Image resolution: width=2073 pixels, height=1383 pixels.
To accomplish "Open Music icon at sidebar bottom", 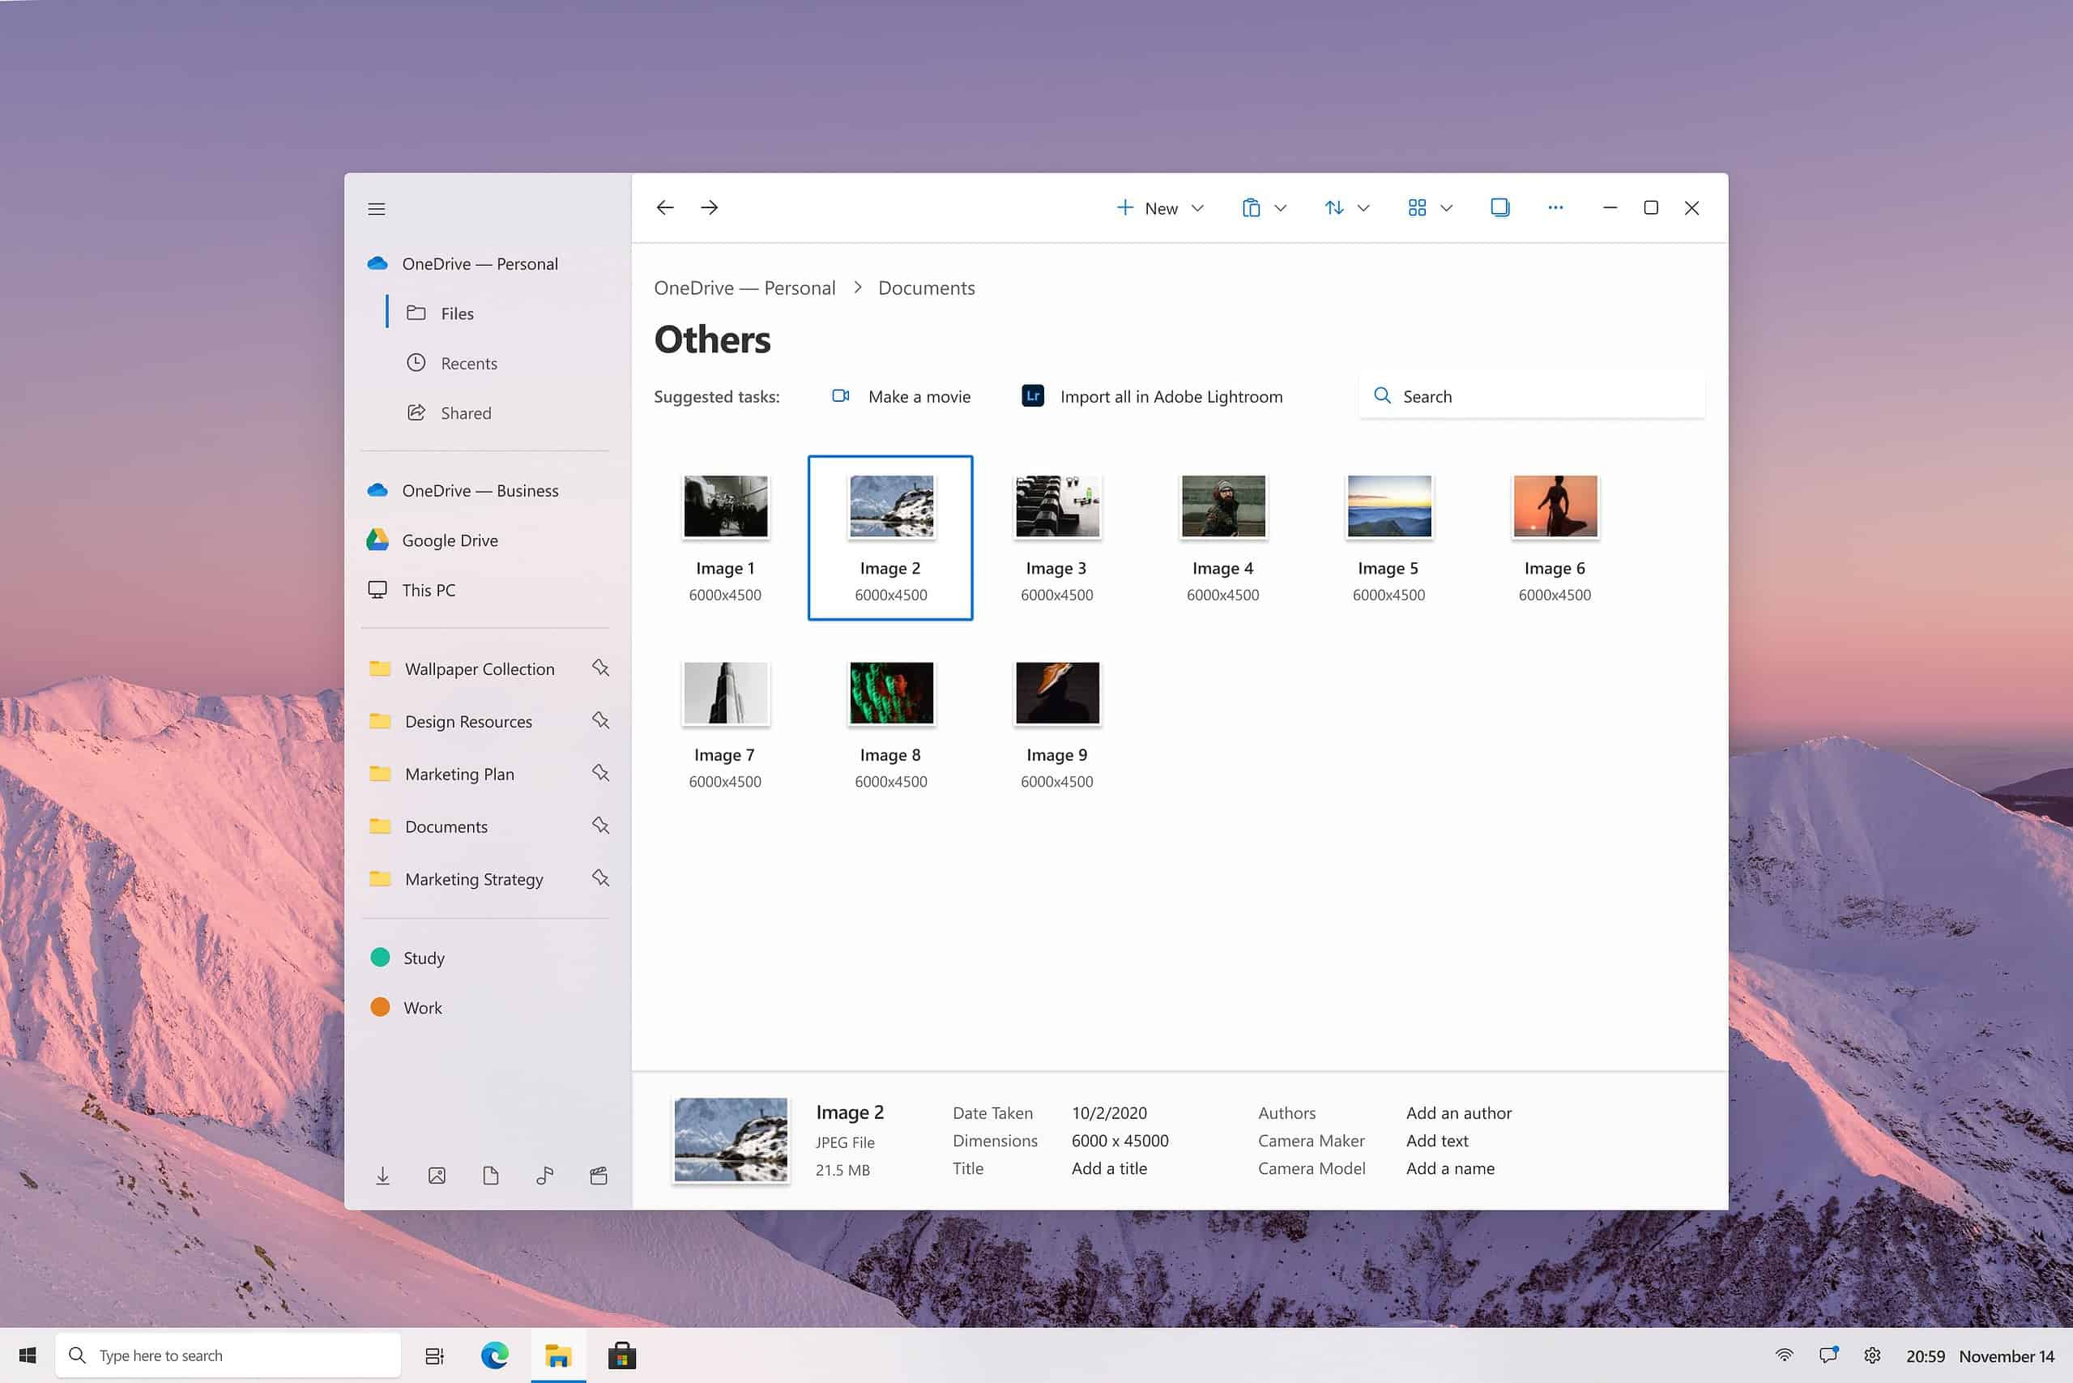I will click(x=545, y=1176).
